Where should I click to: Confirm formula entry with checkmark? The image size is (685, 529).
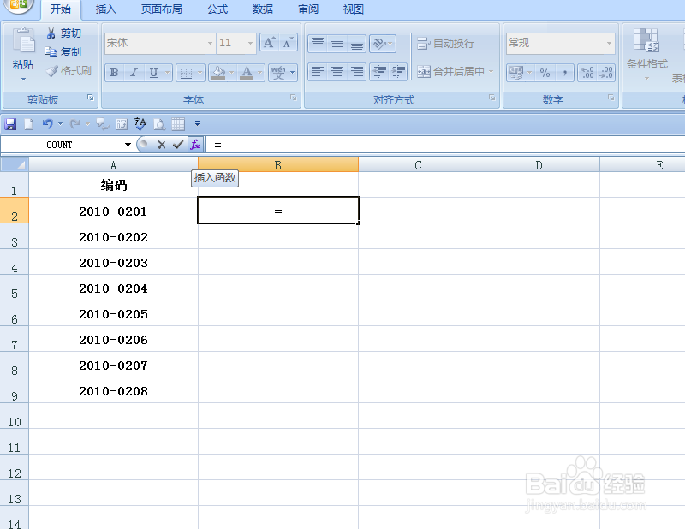pyautogui.click(x=178, y=144)
